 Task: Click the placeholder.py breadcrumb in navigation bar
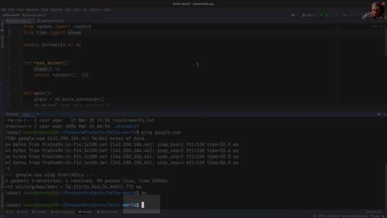[34, 15]
